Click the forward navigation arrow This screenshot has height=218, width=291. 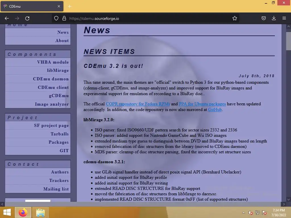[x=17, y=18]
